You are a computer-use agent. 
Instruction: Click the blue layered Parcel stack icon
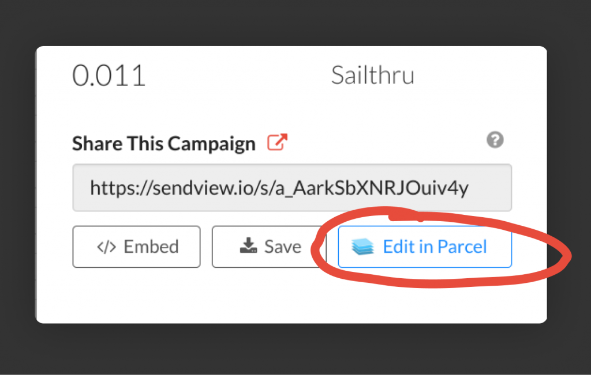click(362, 247)
